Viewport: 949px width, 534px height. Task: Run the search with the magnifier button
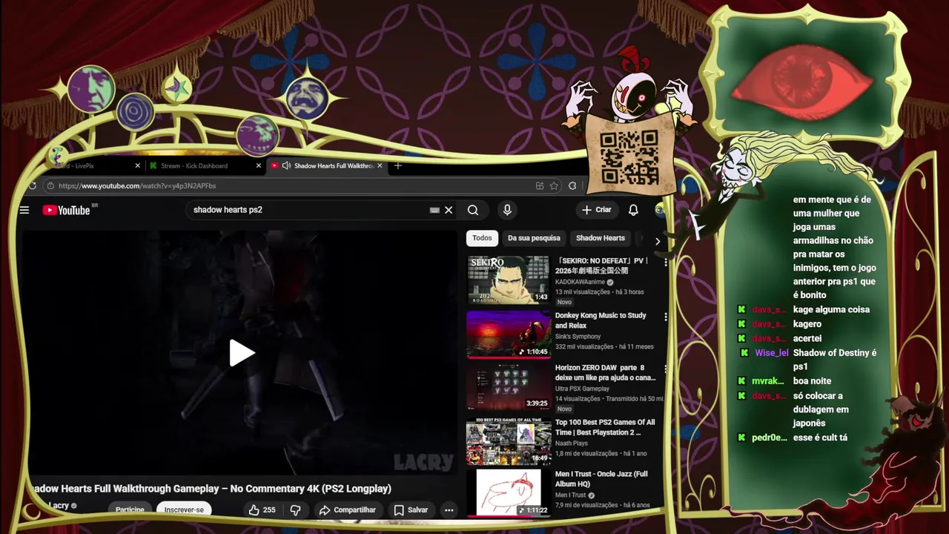(x=473, y=210)
